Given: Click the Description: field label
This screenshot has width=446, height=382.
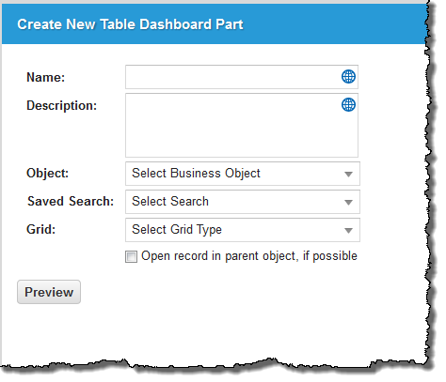Looking at the screenshot, I should click(62, 106).
